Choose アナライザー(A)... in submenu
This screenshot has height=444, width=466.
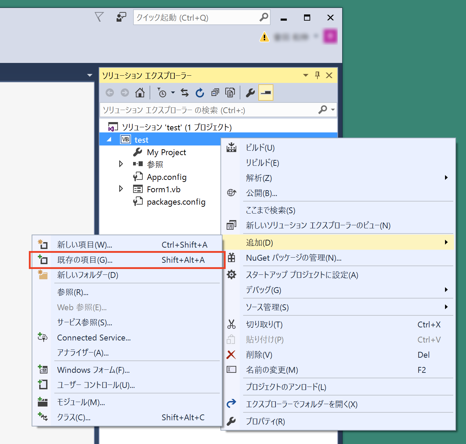[x=127, y=353]
